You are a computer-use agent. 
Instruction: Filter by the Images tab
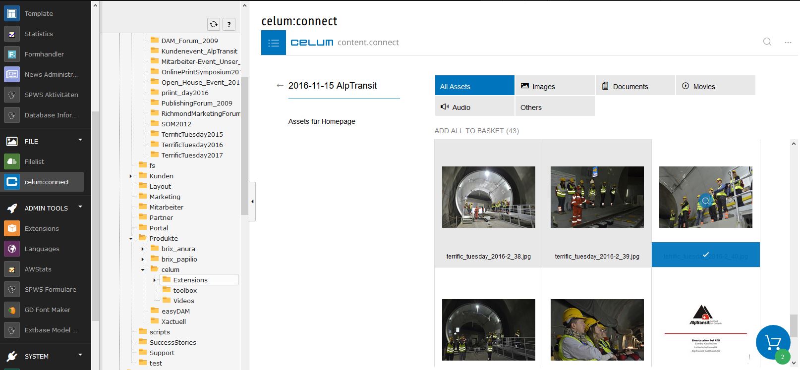coord(555,85)
